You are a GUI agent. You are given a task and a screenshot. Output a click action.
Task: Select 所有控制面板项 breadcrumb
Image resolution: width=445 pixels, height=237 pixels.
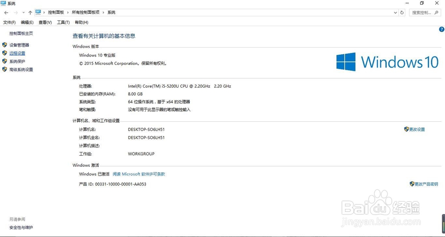[86, 12]
